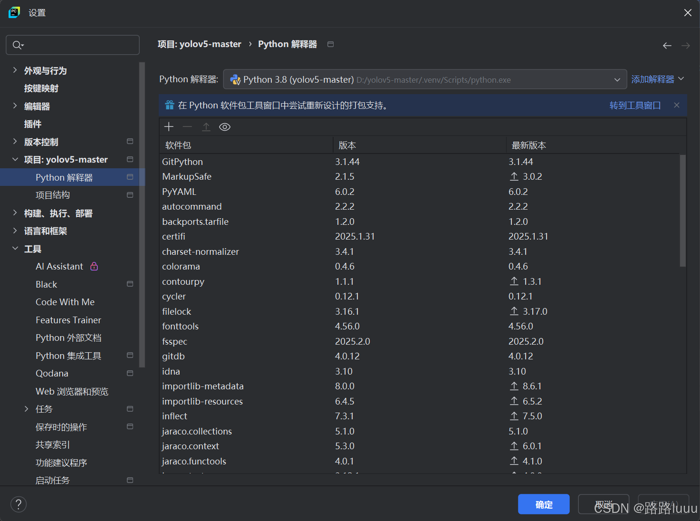This screenshot has height=521, width=700.
Task: Expand the 语言和框架 section
Action: pyautogui.click(x=15, y=231)
